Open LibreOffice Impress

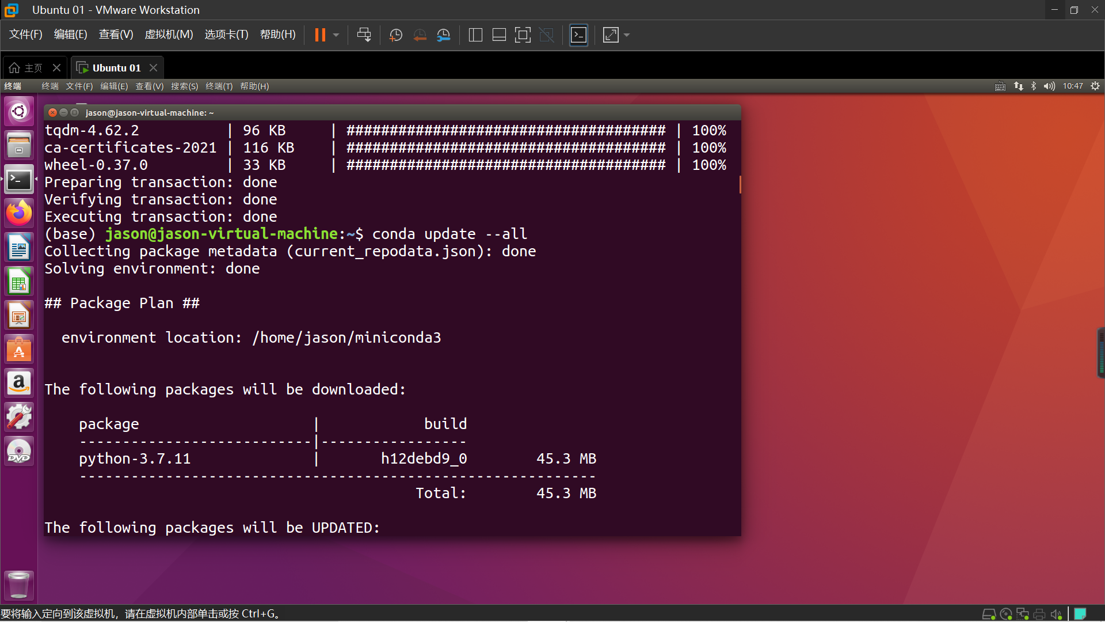tap(19, 316)
